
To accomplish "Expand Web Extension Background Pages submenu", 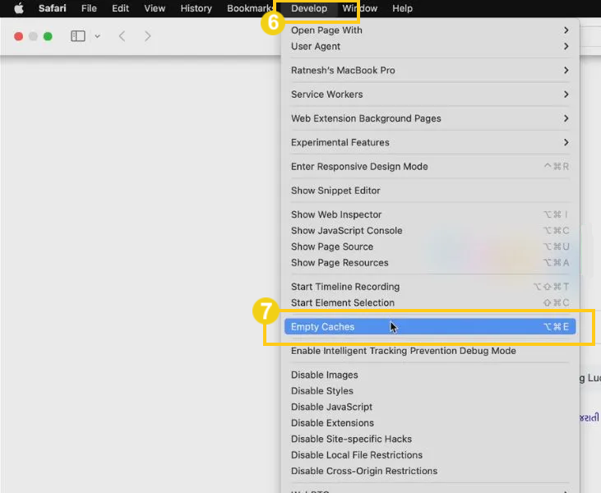I will 430,119.
